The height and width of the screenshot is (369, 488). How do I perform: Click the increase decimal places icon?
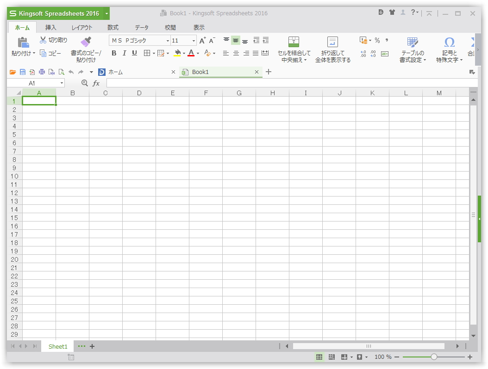[x=363, y=54]
